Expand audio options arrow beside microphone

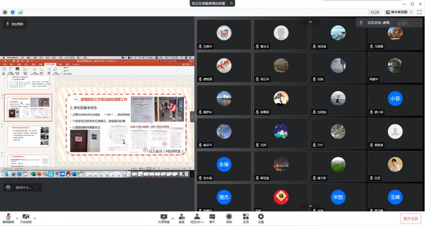pos(17,218)
